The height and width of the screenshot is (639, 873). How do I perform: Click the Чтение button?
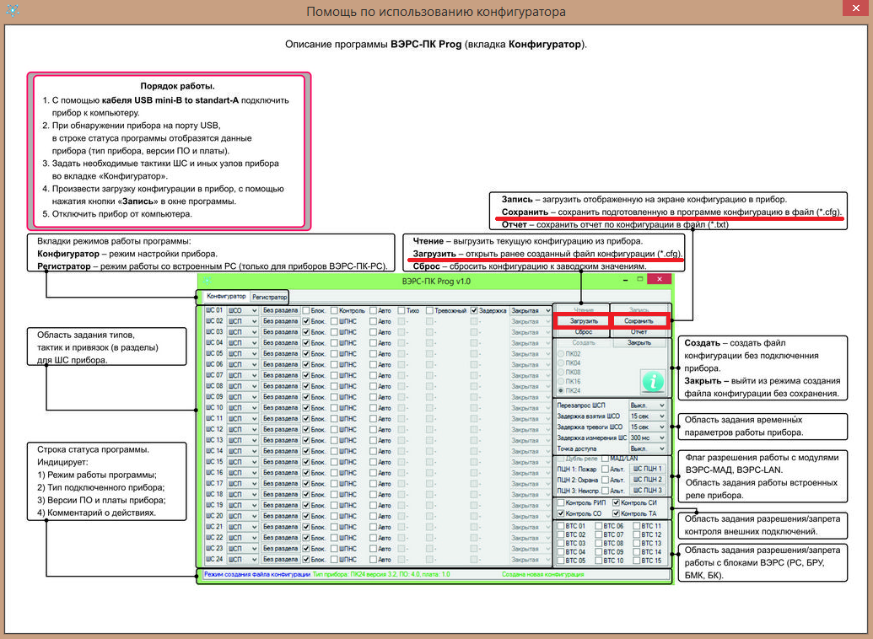click(584, 310)
